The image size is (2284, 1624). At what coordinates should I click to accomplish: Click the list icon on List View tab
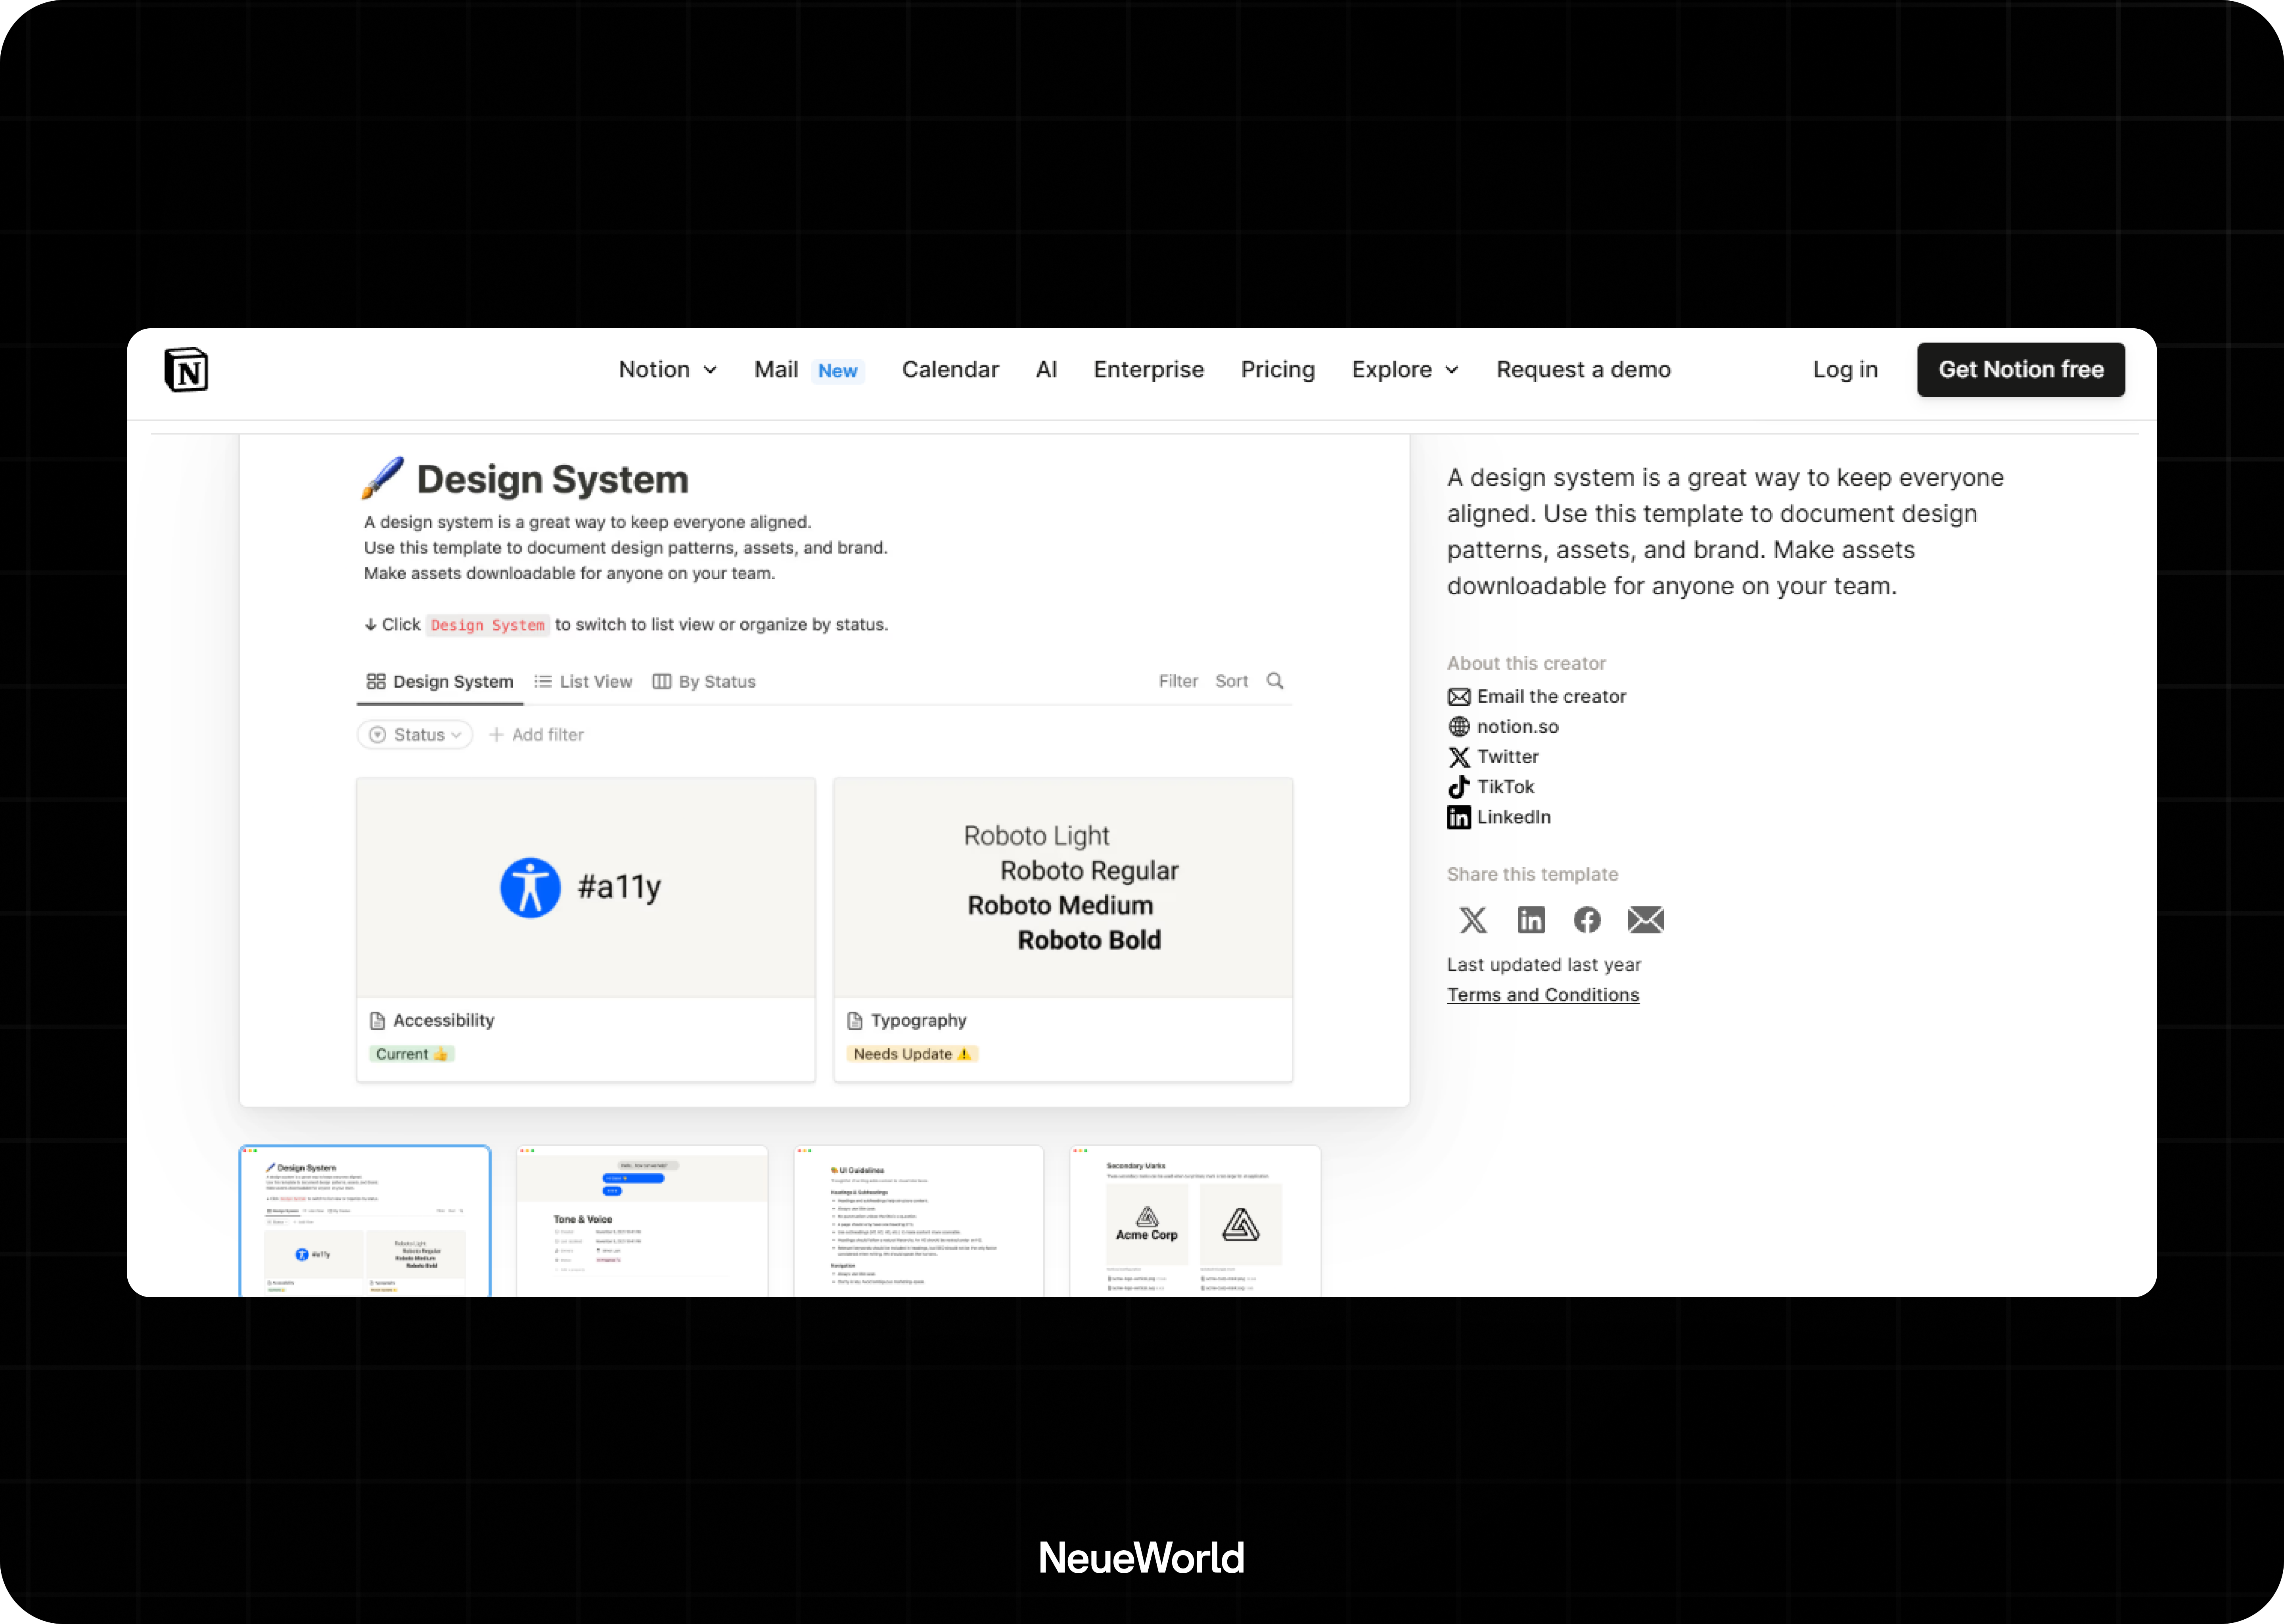click(543, 682)
